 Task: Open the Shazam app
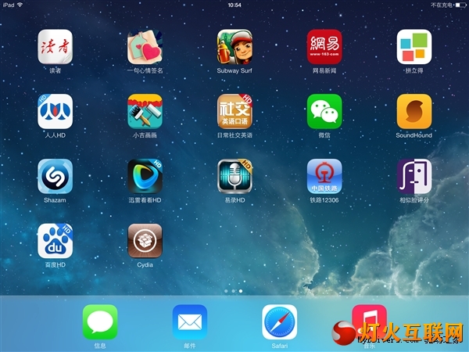[55, 176]
